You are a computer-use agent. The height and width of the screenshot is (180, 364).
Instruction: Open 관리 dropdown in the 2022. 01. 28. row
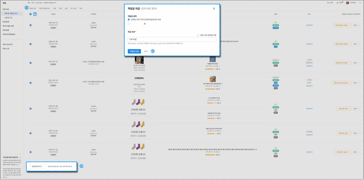(356, 44)
